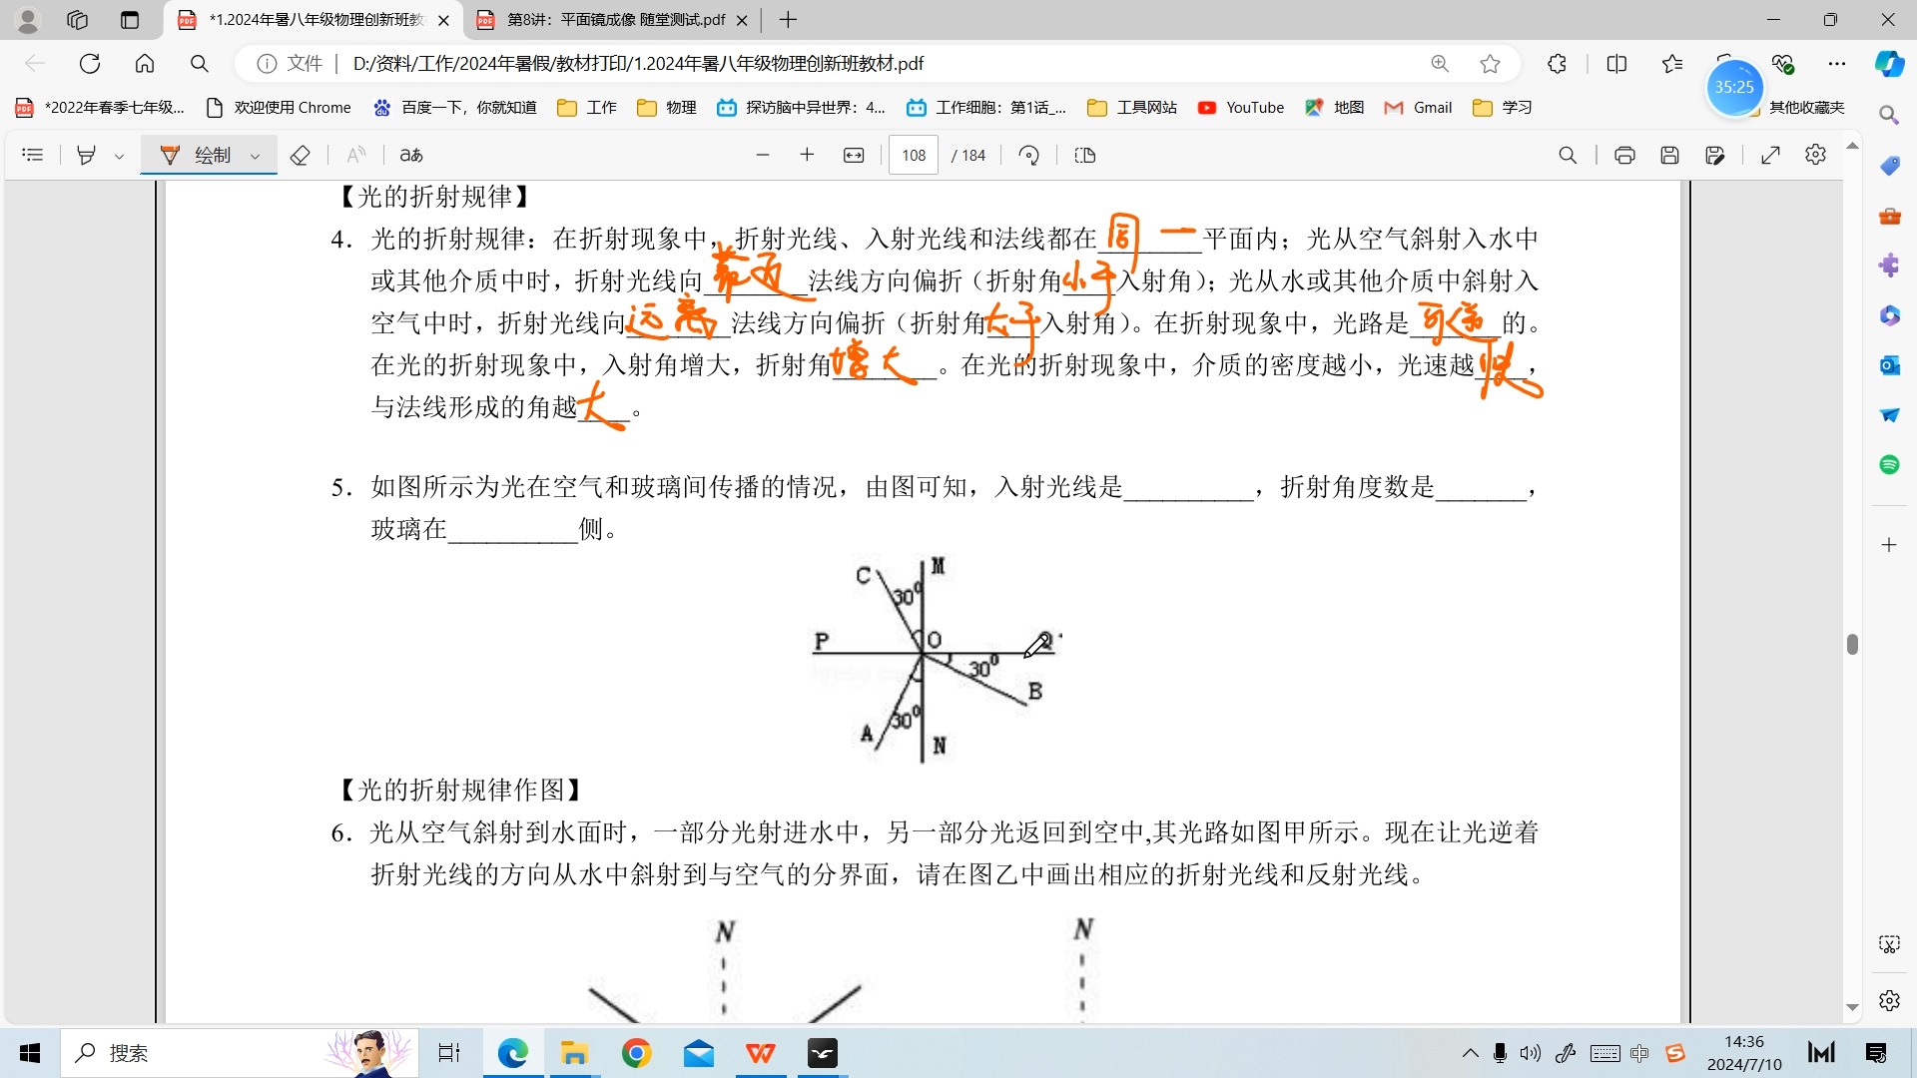Open the browser settings ellipsis menu

[1836, 64]
